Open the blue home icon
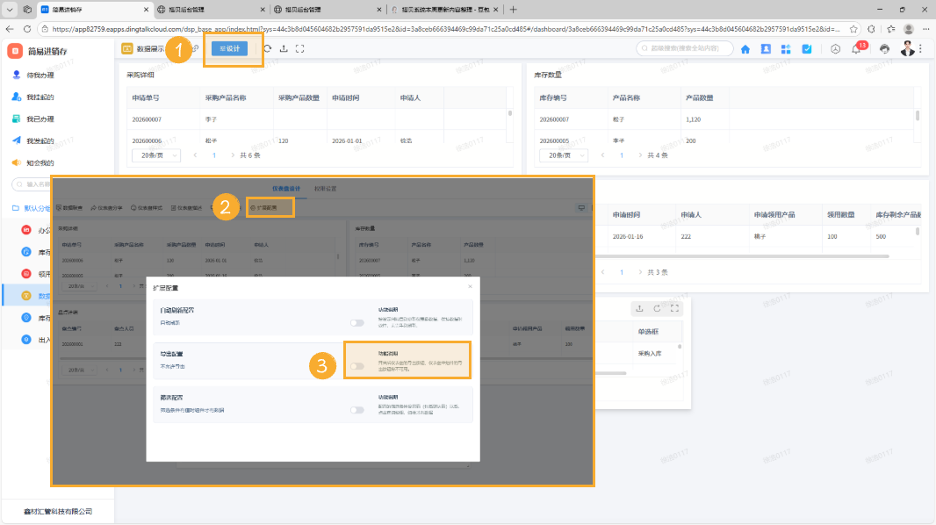This screenshot has height=525, width=936. coord(745,49)
